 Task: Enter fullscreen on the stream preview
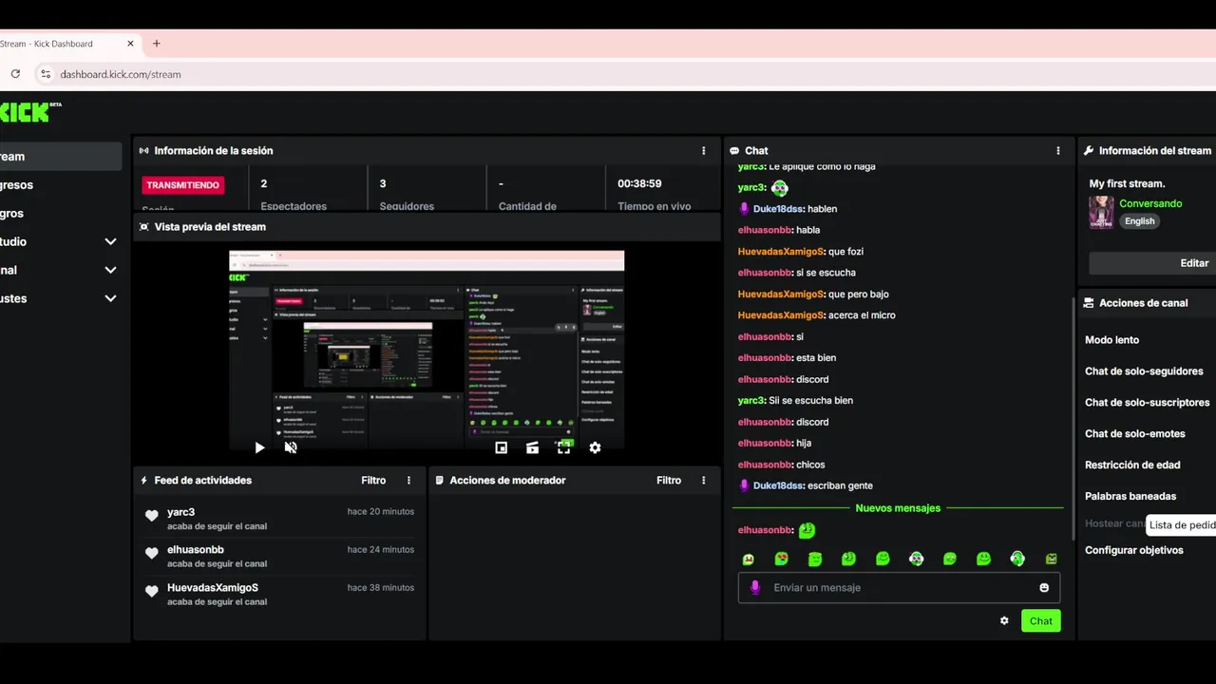pos(563,447)
